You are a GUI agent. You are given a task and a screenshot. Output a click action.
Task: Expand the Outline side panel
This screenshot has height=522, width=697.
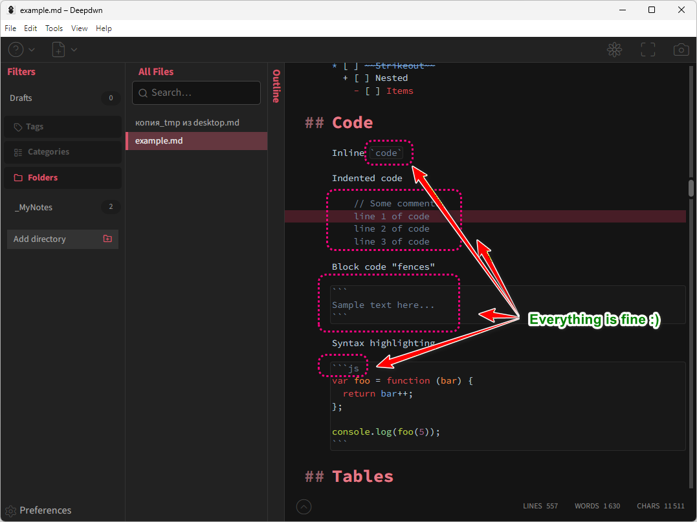click(x=276, y=86)
